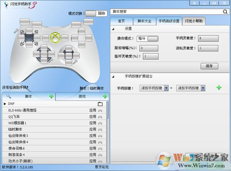This screenshot has height=171, width=231.
Task: Select the 脚本 list tab
Action: 29,96
